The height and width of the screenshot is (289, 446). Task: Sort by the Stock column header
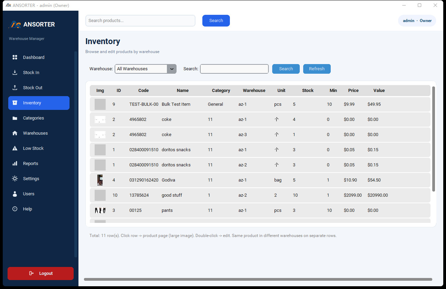(308, 90)
